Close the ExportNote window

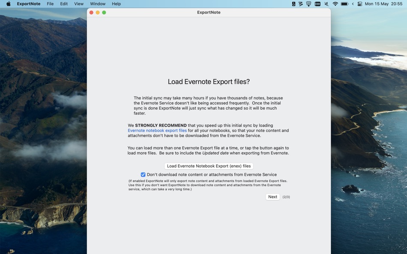91,12
